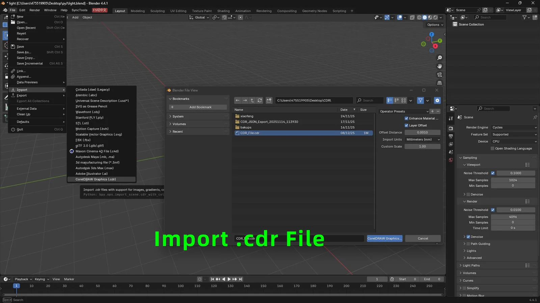Open the file browser filter settings gear
The width and height of the screenshot is (540, 303).
click(x=437, y=100)
